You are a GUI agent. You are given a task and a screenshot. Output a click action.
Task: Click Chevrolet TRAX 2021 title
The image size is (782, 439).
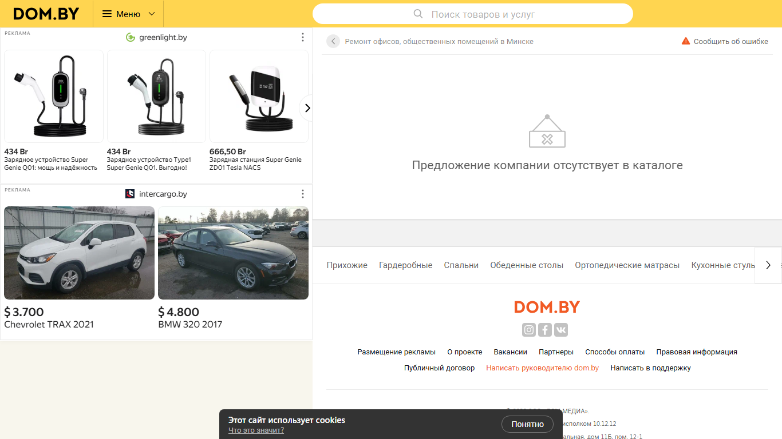pos(49,324)
